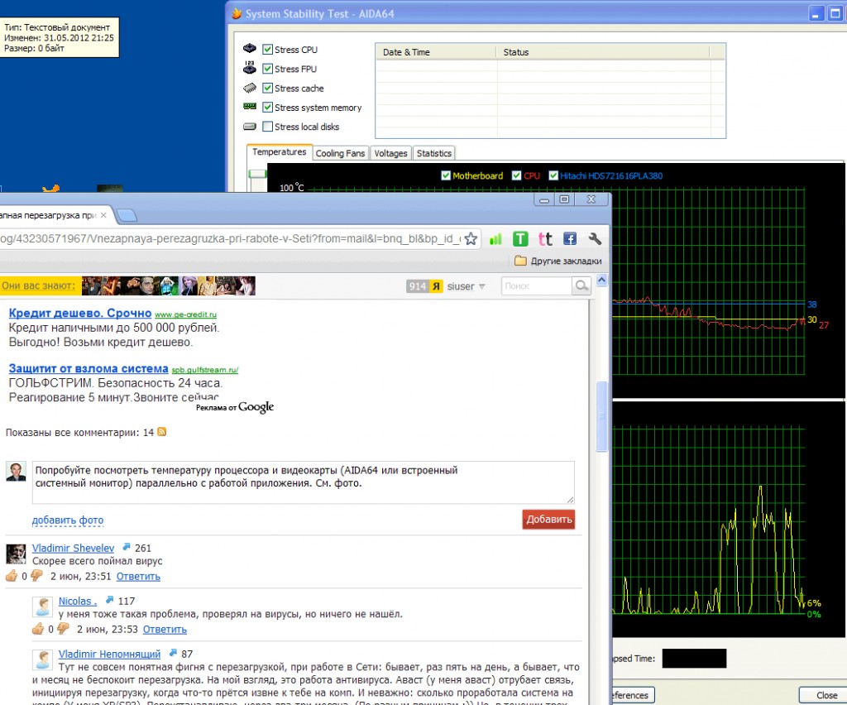
Task: Click the AIDA64 flame icon in title bar
Action: pyautogui.click(x=237, y=13)
